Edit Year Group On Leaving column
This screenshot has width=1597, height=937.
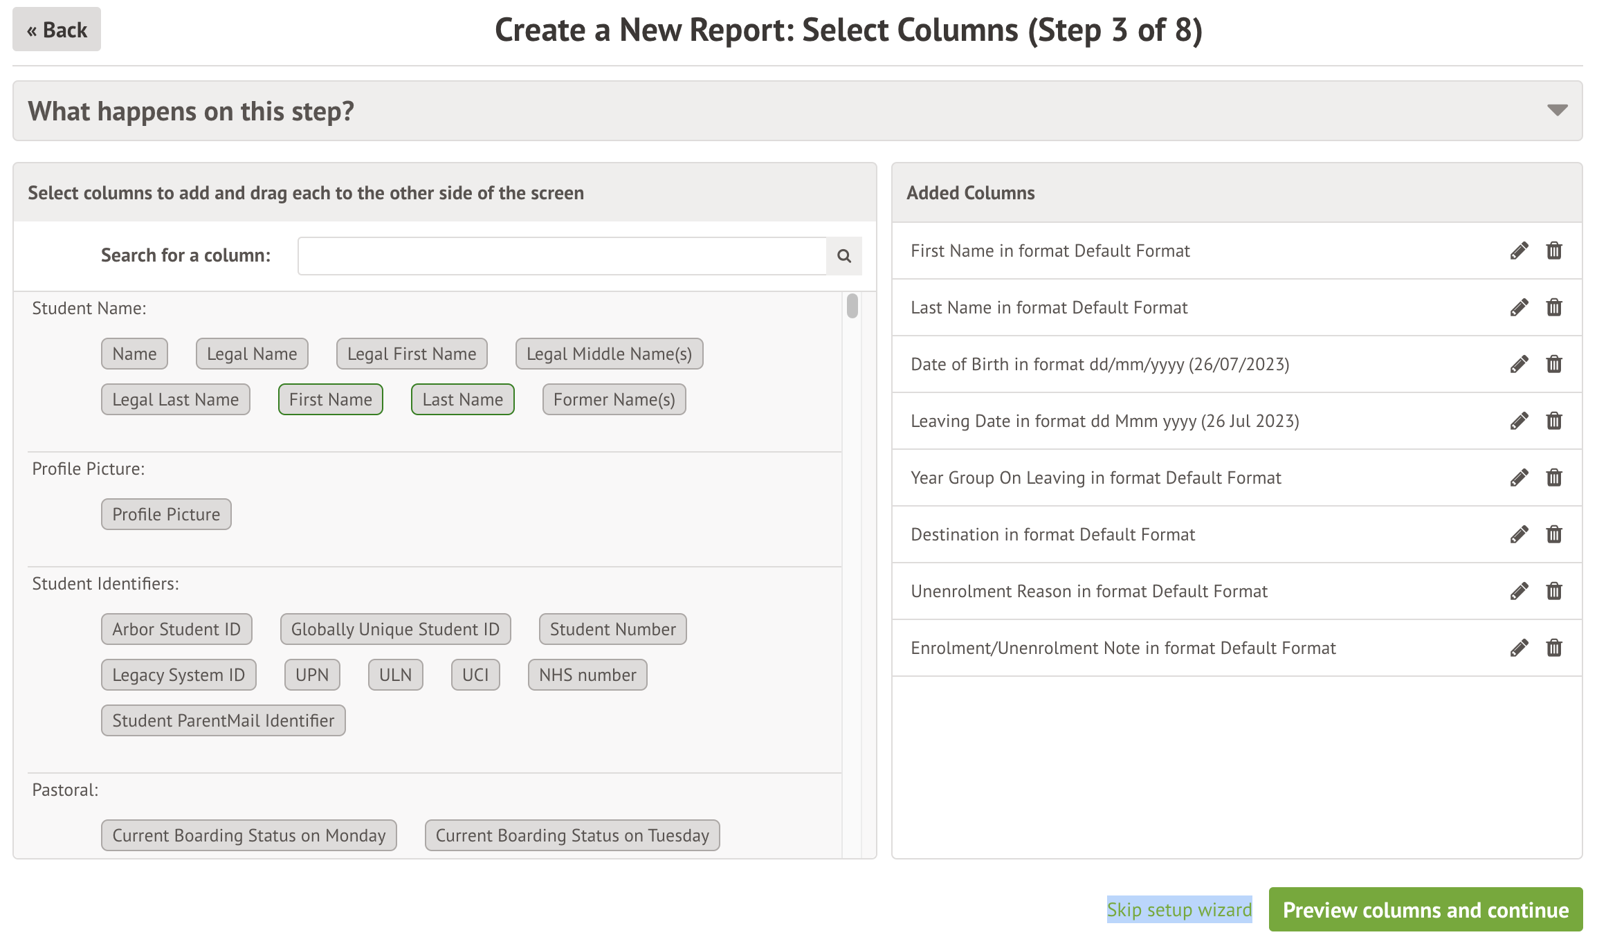click(1519, 477)
